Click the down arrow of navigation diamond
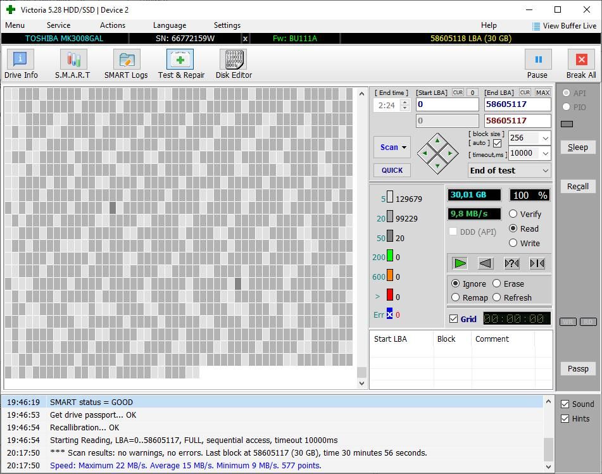This screenshot has width=602, height=474. [437, 166]
